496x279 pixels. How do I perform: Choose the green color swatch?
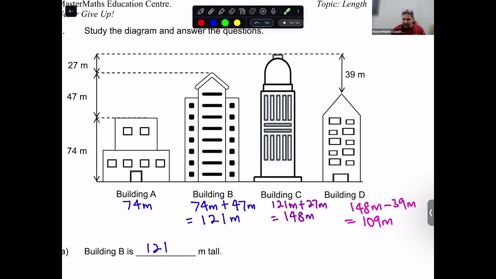[x=225, y=23]
